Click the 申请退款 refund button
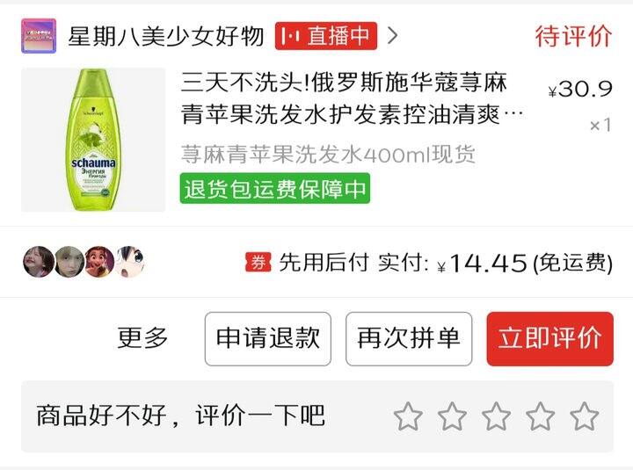Screen dimensions: 633x470 (267, 339)
